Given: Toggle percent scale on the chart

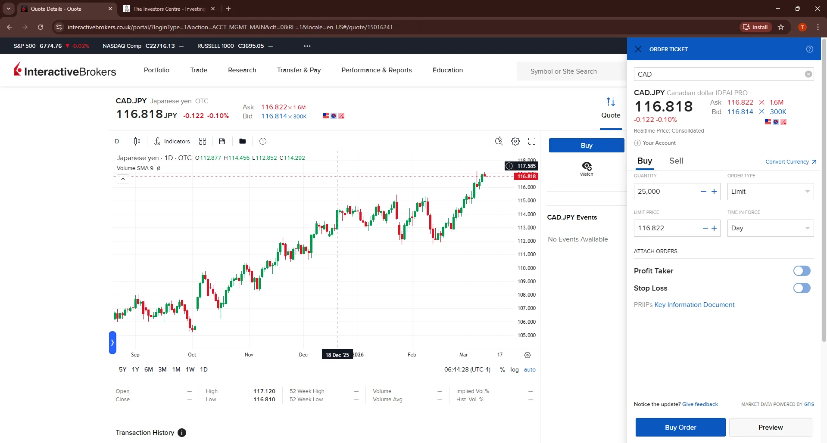Looking at the screenshot, I should click(502, 370).
